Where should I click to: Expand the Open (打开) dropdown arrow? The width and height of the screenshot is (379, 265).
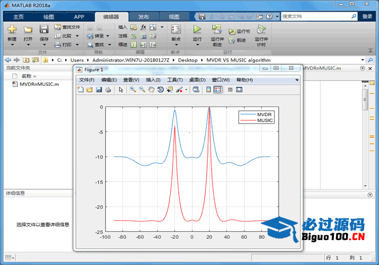coord(28,45)
